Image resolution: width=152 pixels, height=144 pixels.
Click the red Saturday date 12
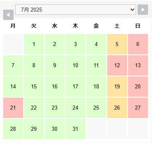[x=117, y=65]
